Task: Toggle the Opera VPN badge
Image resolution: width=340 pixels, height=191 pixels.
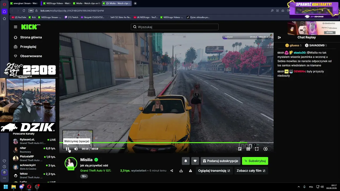Action: [x=31, y=11]
